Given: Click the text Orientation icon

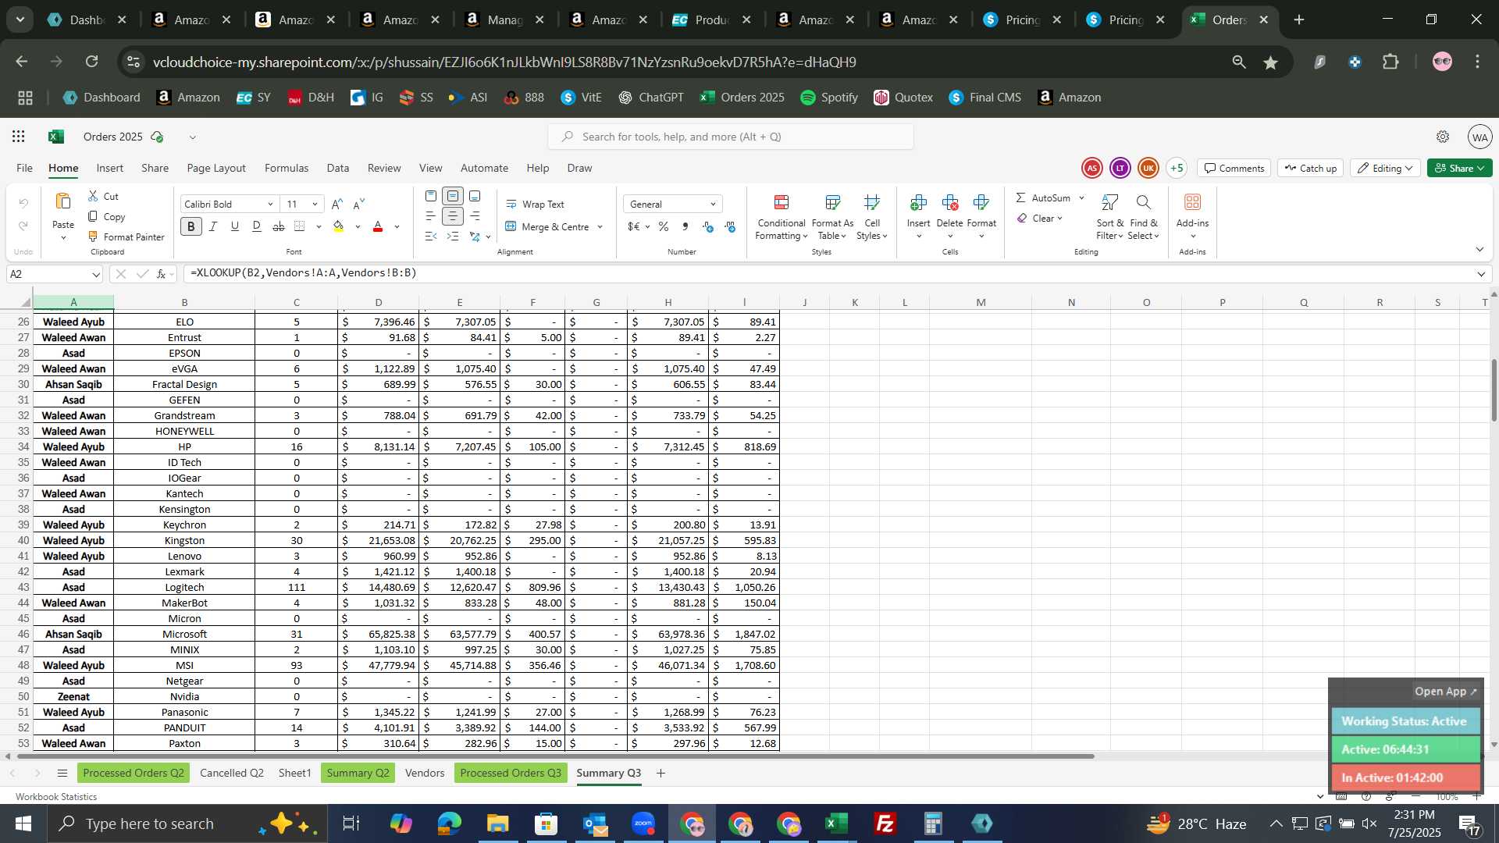Looking at the screenshot, I should 475,237.
